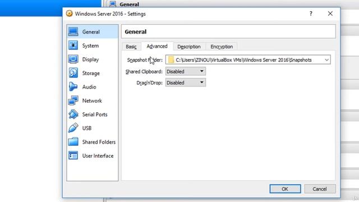Screen dimensions: 359x202
Task: Click the General icon in background VirtualBox window
Action: [113, 4]
